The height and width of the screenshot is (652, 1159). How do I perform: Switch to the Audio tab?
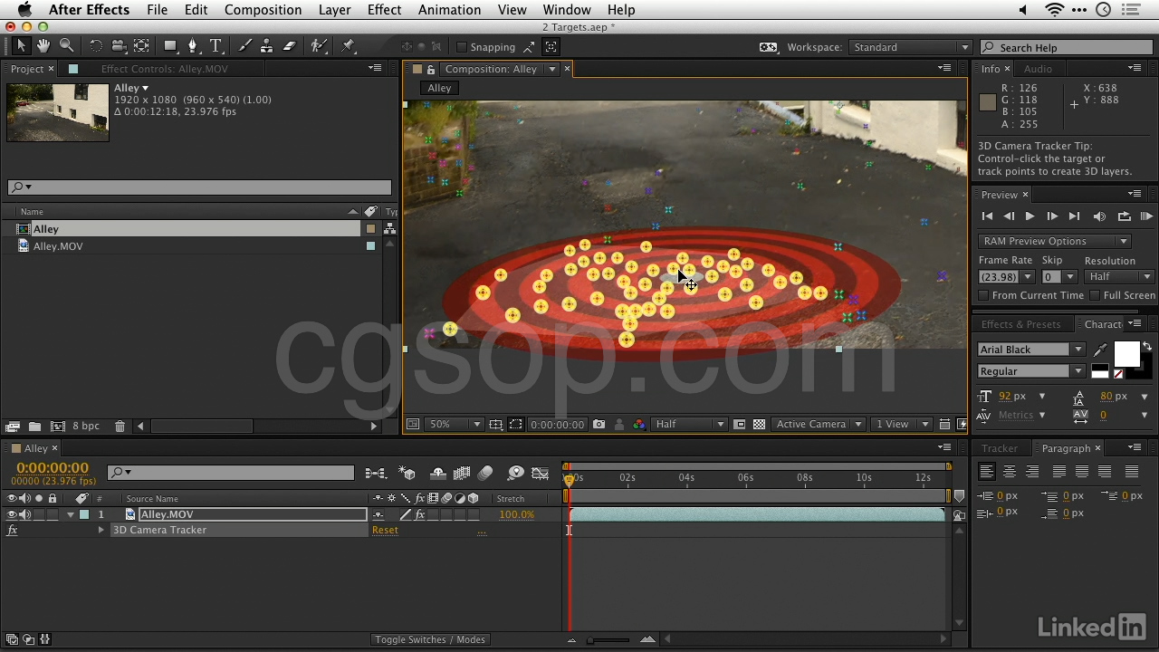click(x=1038, y=68)
